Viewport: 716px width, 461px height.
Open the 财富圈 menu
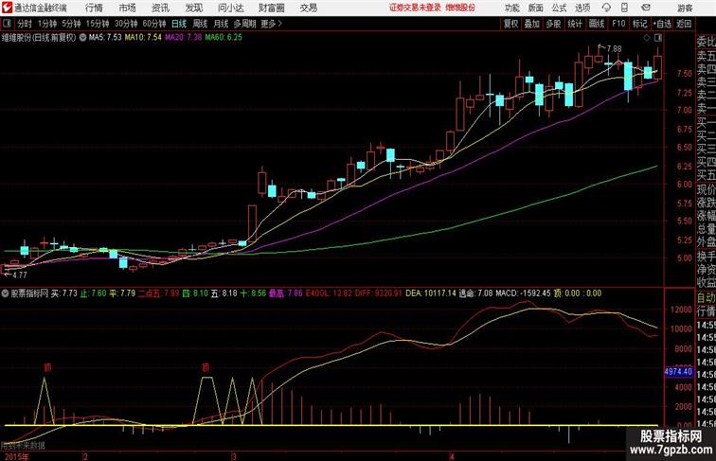(x=271, y=8)
